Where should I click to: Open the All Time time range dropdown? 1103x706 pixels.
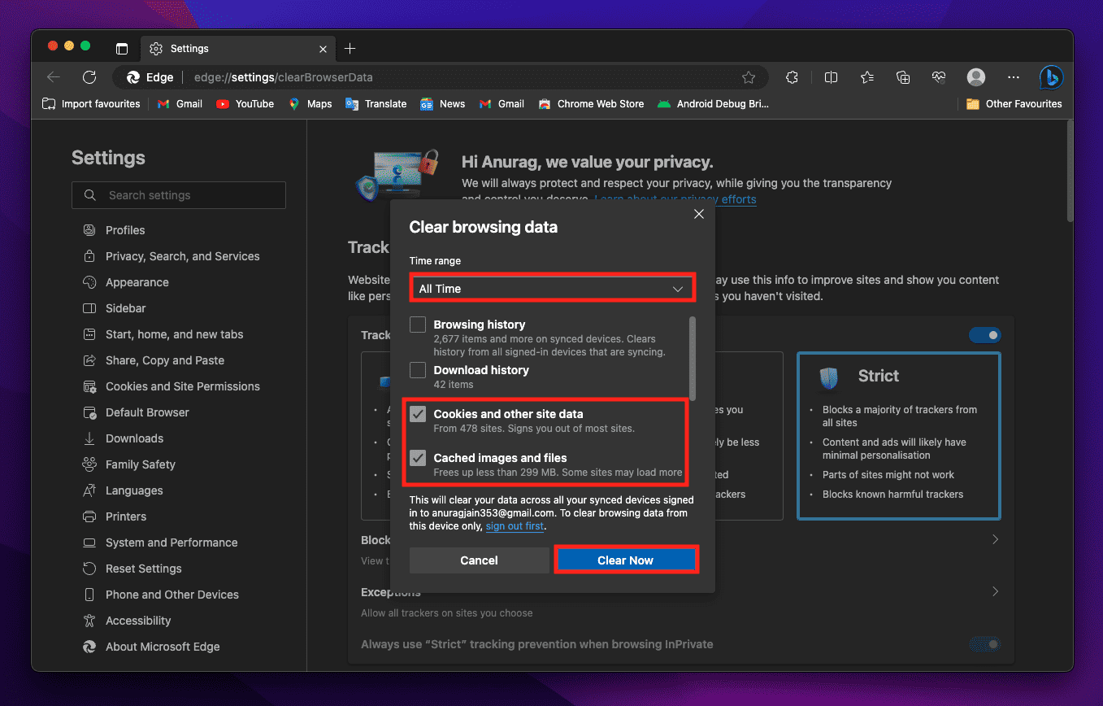pyautogui.click(x=551, y=289)
